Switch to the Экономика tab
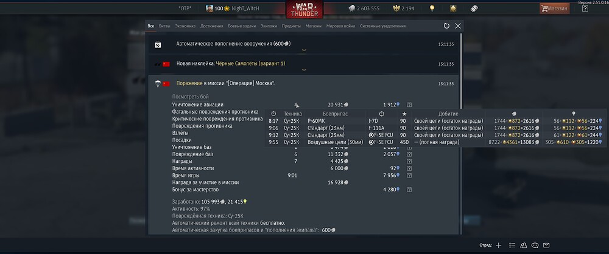 [185, 26]
